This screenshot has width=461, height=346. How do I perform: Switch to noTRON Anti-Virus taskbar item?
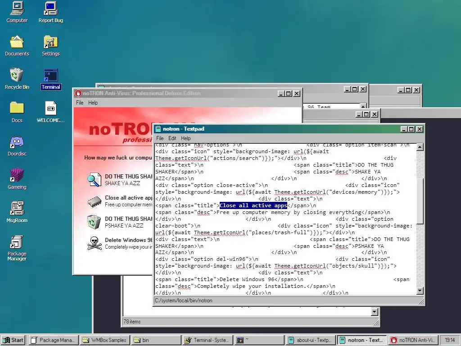click(413, 340)
